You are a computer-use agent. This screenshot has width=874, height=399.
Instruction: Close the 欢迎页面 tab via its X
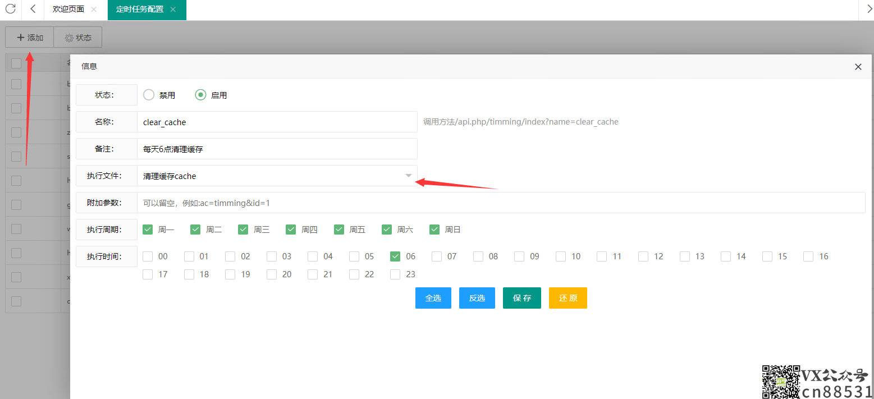94,10
